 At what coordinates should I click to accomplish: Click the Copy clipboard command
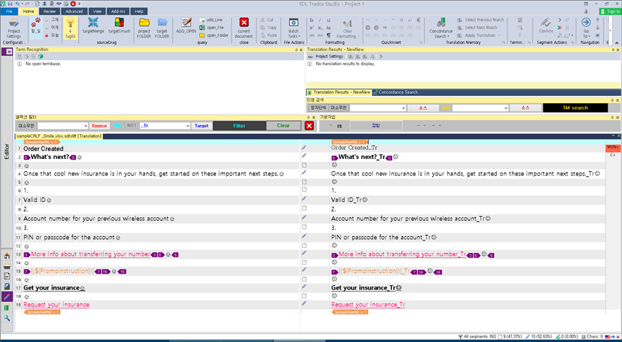point(269,28)
